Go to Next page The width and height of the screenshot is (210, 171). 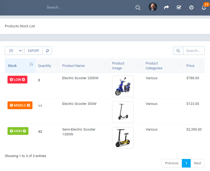(197, 163)
